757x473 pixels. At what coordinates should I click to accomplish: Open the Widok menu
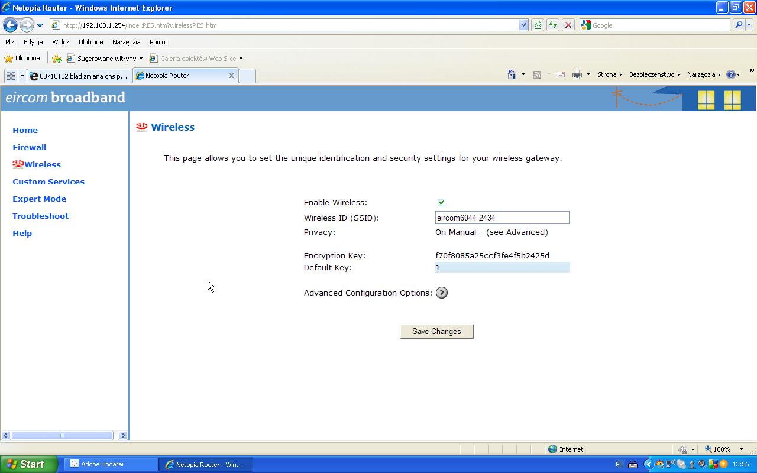tap(61, 42)
